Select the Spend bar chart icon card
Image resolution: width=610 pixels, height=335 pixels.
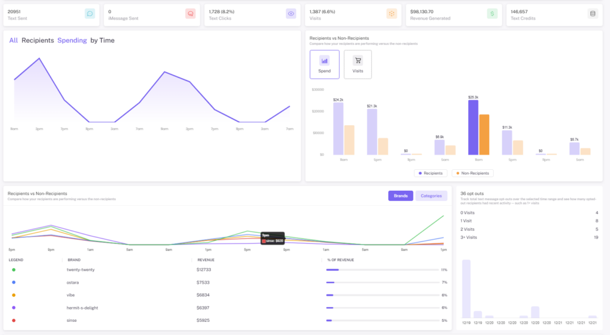click(x=325, y=64)
